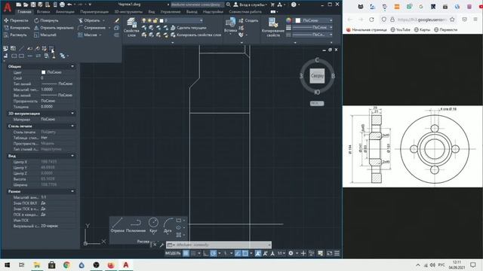The height and width of the screenshot is (271, 483).
Task: Select the Rotate (Повернуть) tool
Action: [x=46, y=20]
